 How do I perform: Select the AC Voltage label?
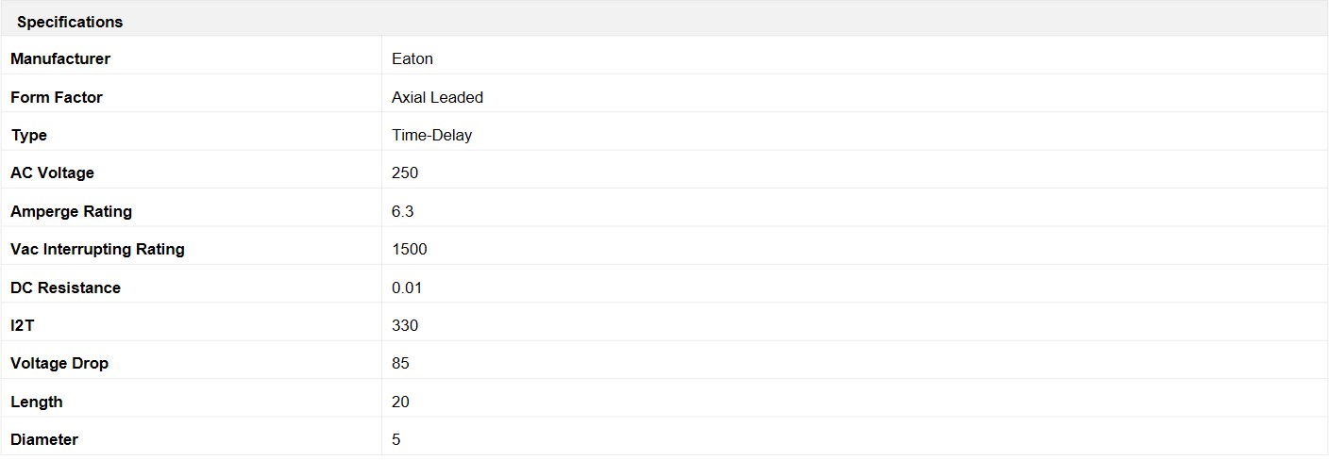pos(52,173)
